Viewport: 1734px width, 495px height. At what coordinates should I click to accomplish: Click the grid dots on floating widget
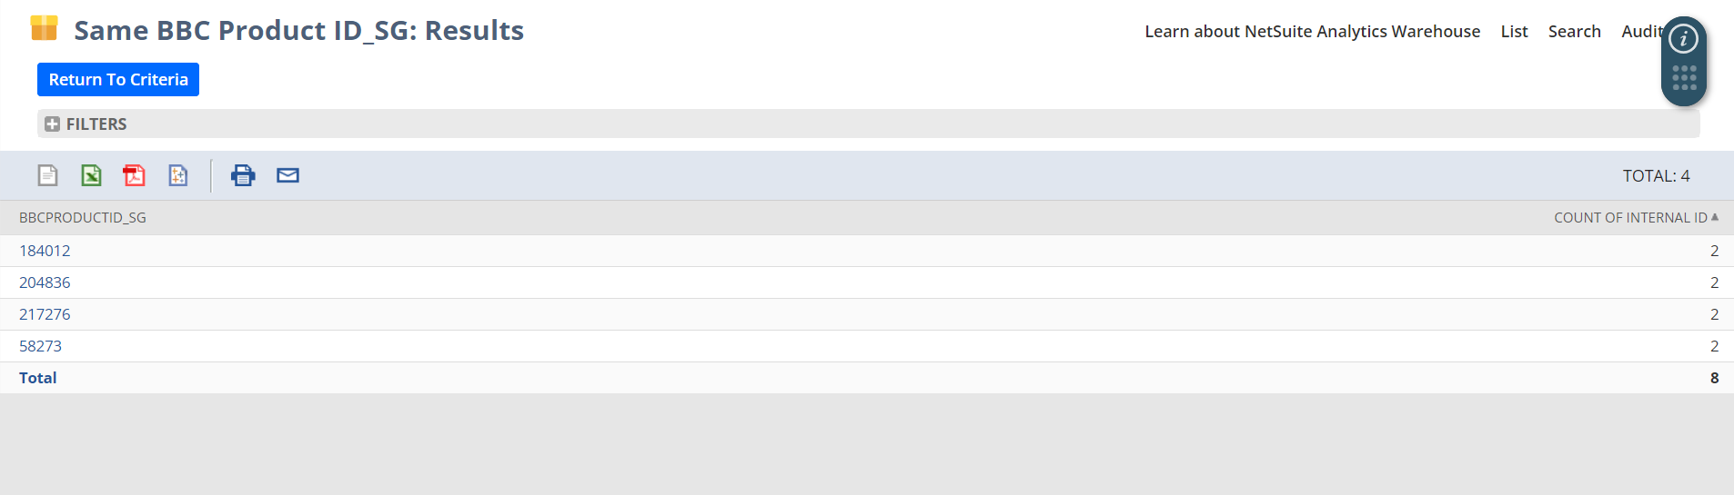click(x=1684, y=78)
